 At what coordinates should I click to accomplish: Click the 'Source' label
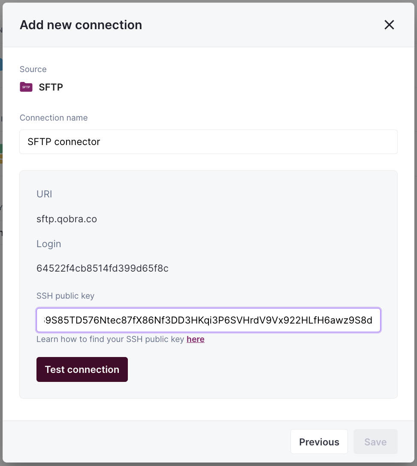click(33, 69)
